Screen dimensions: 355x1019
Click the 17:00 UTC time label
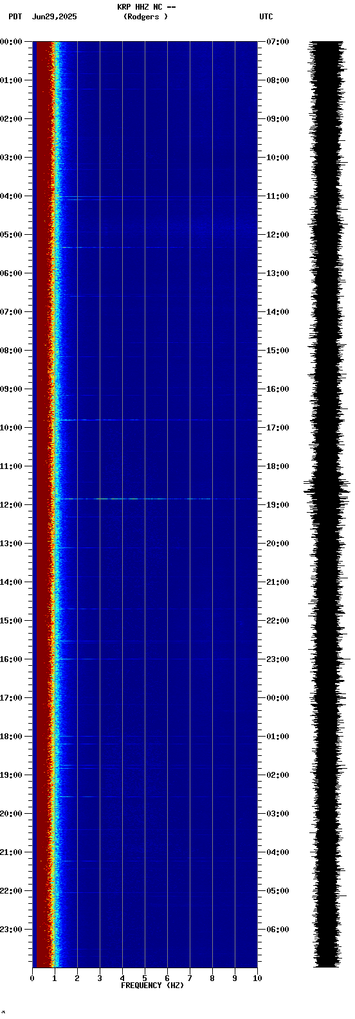(x=278, y=428)
